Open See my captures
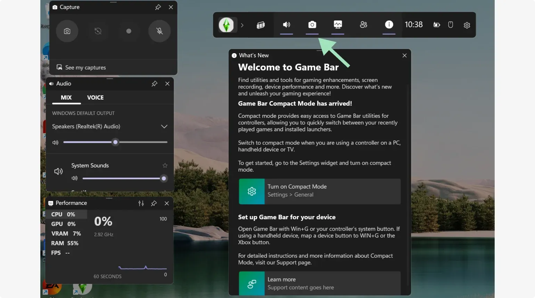 [x=81, y=67]
